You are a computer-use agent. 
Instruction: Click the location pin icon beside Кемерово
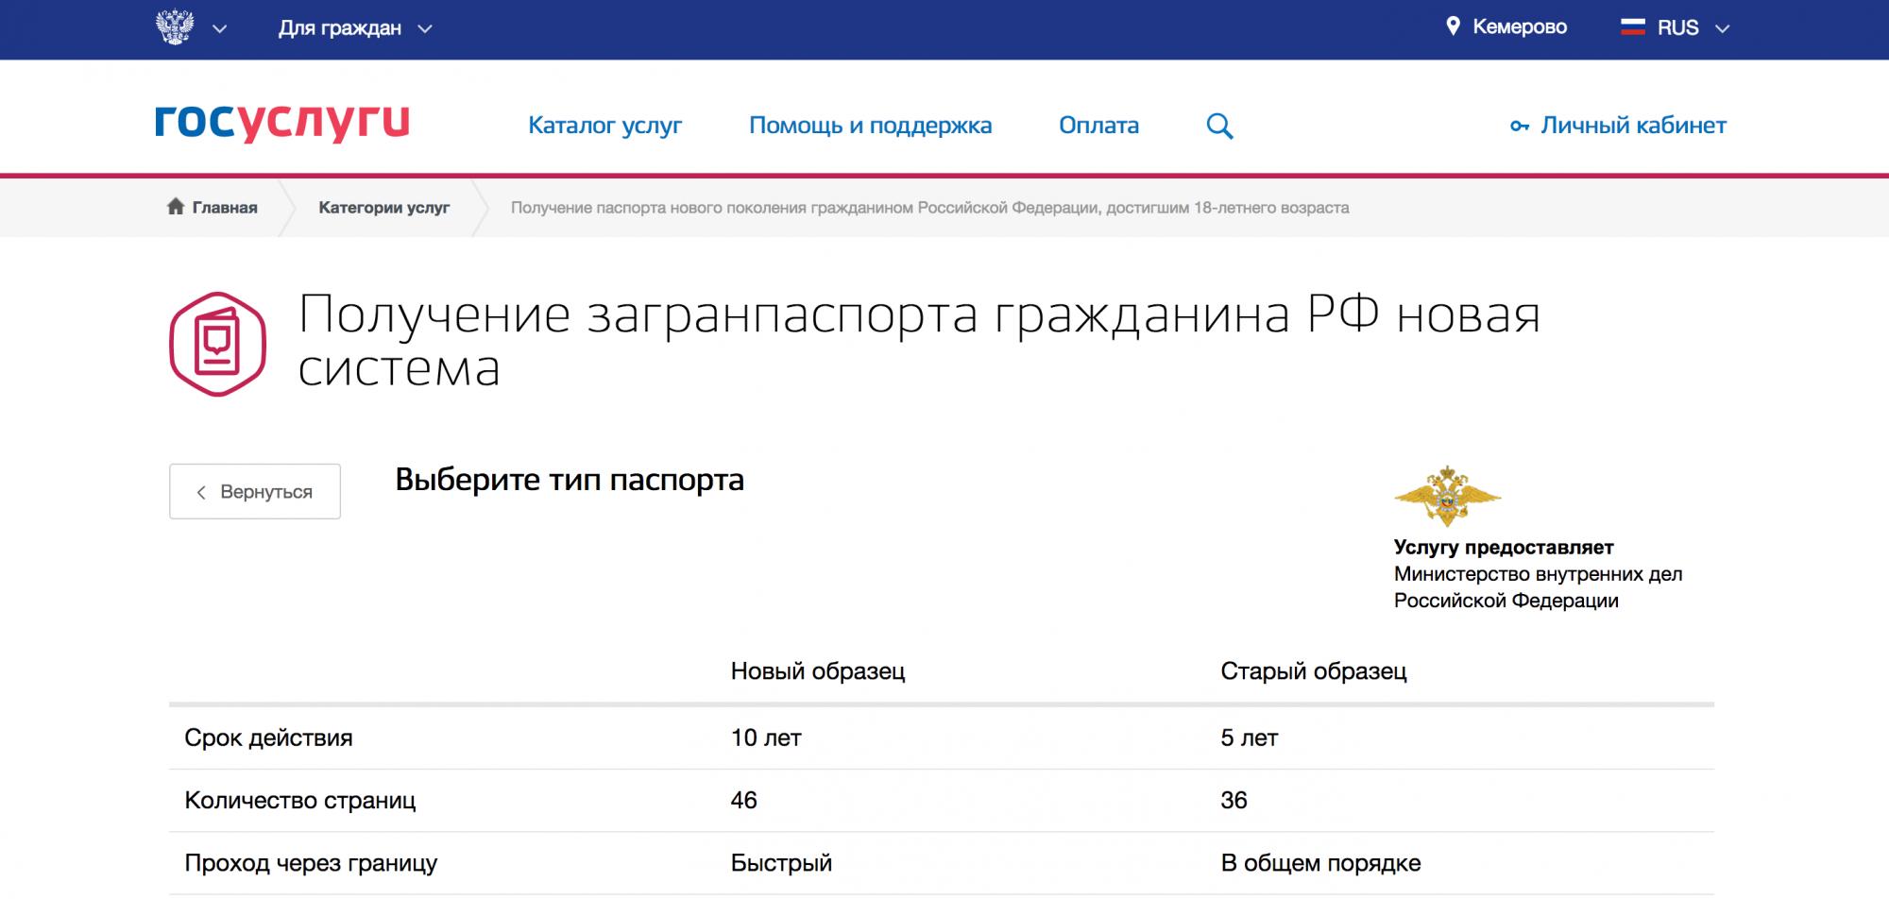coord(1453,26)
